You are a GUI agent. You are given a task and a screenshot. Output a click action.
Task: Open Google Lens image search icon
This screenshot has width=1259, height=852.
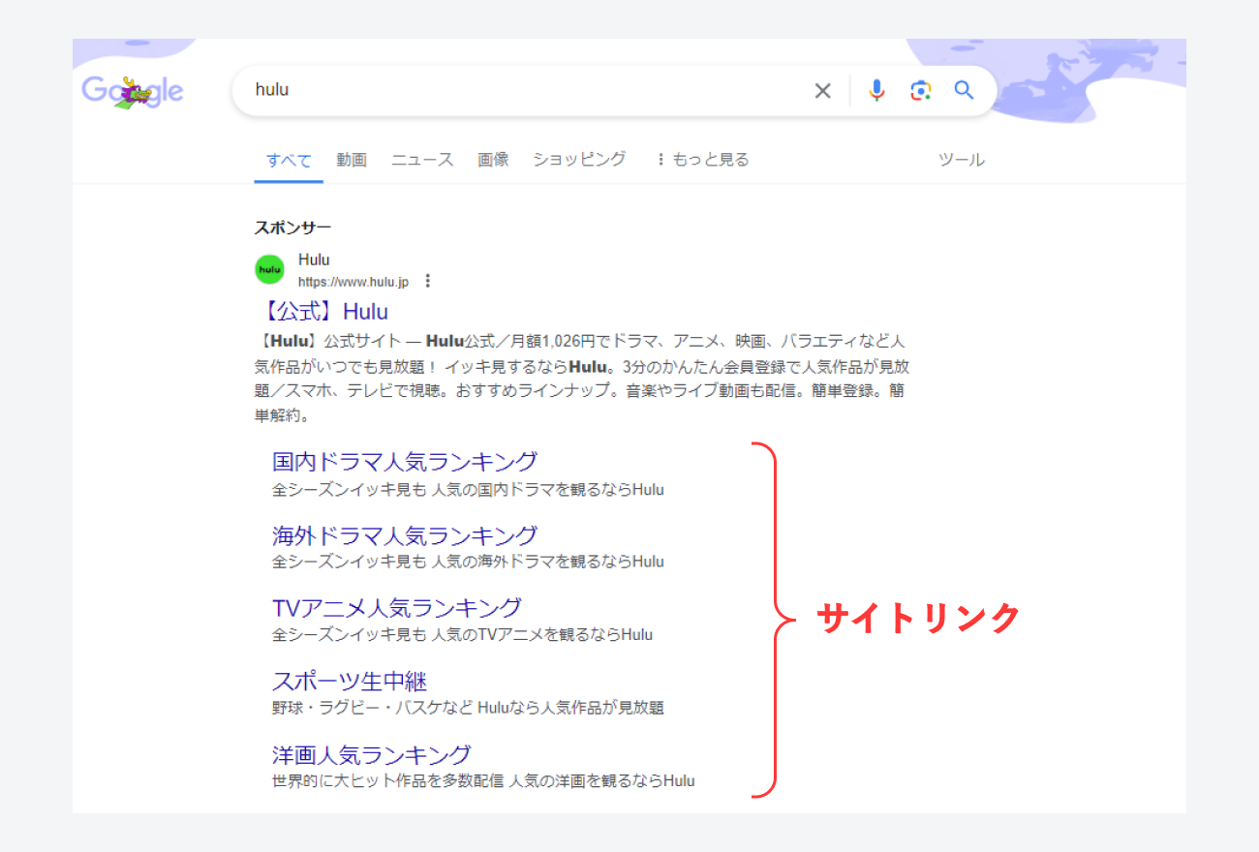pos(920,91)
